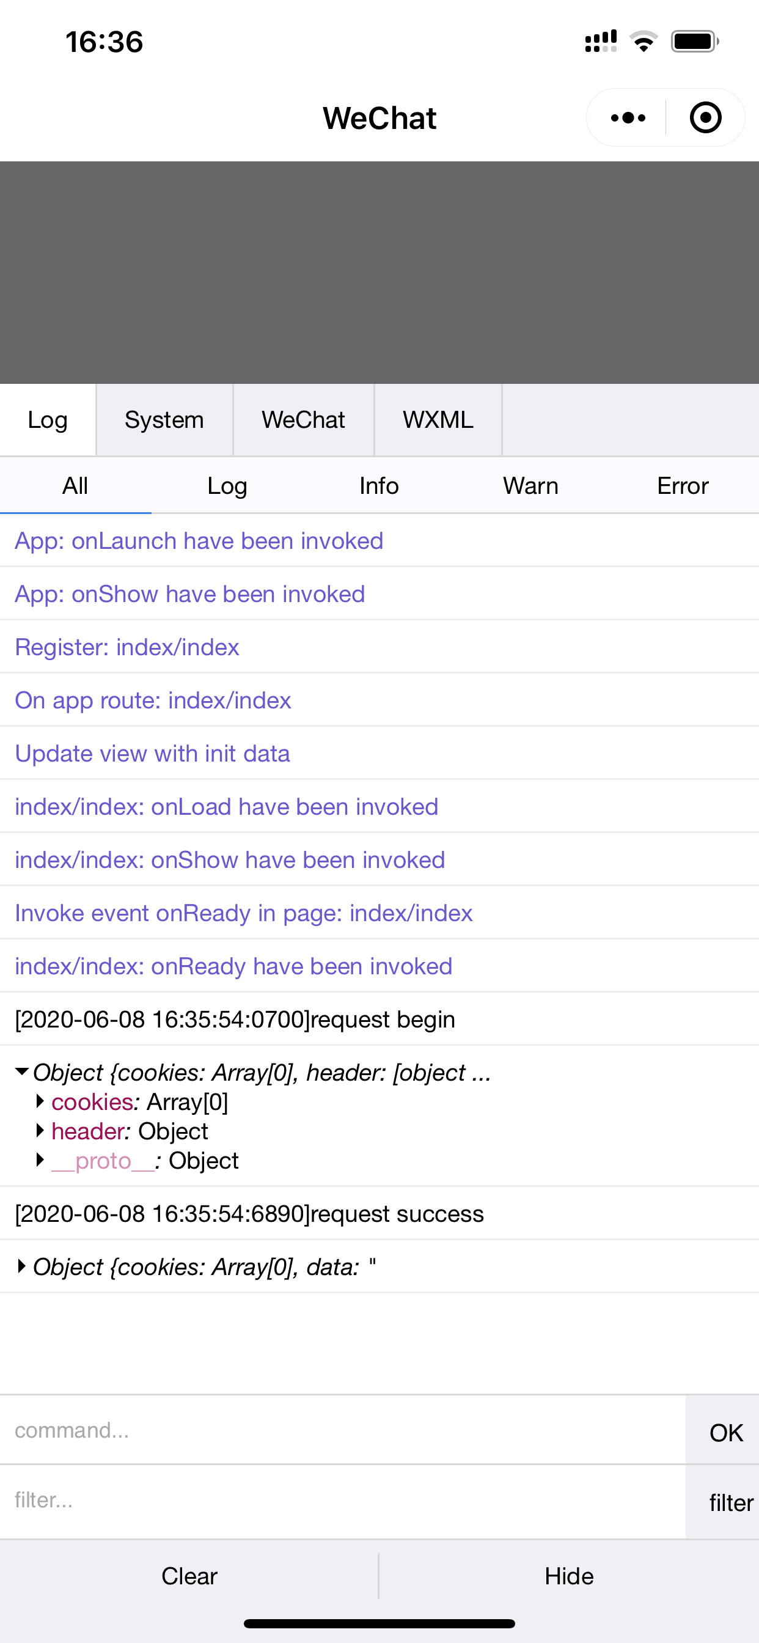The width and height of the screenshot is (759, 1643).
Task: Switch to the WeChat panel tab
Action: pyautogui.click(x=303, y=421)
